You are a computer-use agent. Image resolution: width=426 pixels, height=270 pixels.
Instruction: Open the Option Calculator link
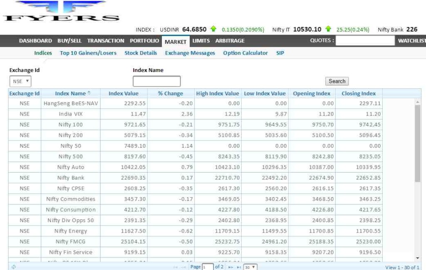pyautogui.click(x=245, y=53)
